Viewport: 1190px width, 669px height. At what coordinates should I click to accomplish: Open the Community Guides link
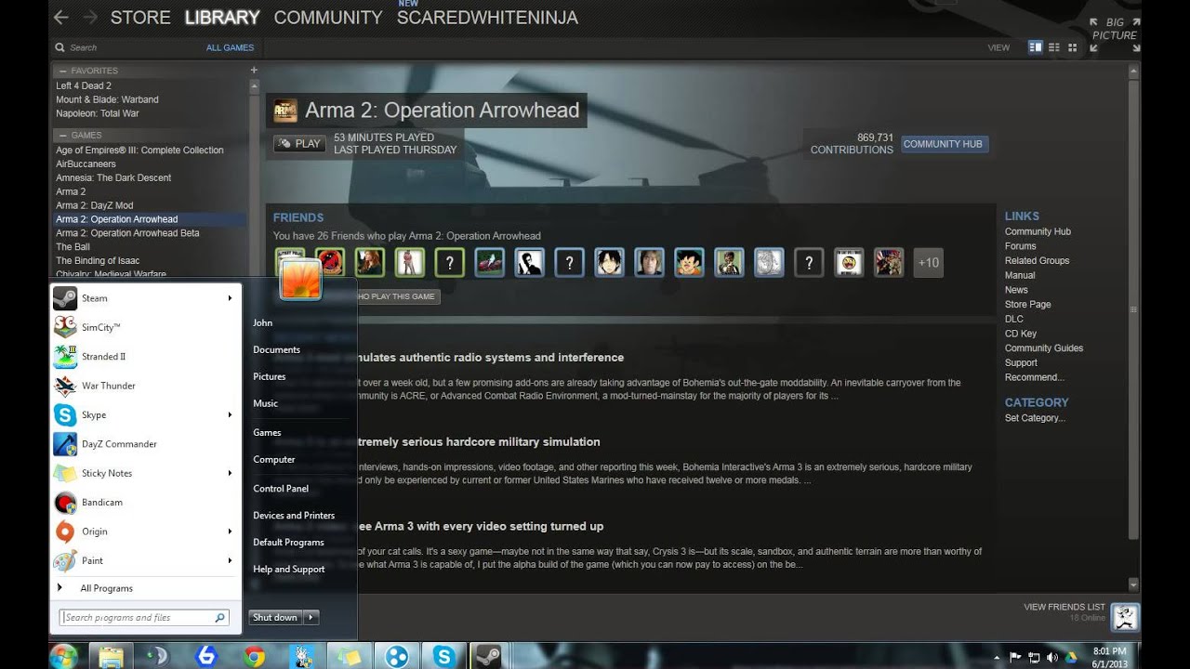pyautogui.click(x=1043, y=348)
